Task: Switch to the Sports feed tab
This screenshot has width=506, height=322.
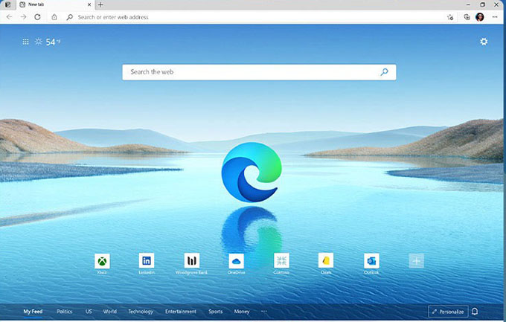Action: click(215, 312)
